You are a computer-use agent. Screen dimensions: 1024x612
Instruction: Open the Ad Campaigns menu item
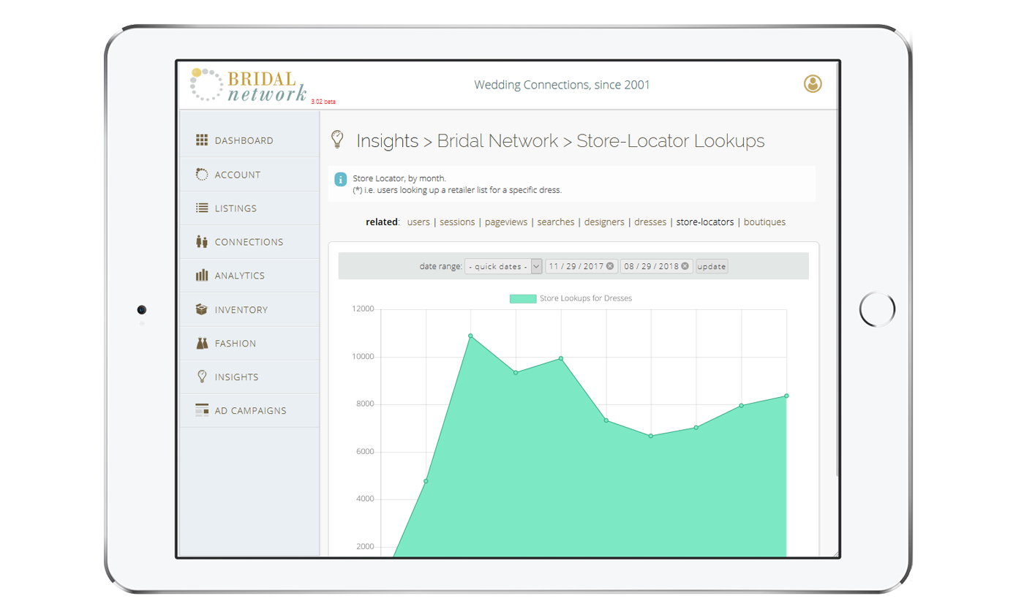tap(249, 411)
